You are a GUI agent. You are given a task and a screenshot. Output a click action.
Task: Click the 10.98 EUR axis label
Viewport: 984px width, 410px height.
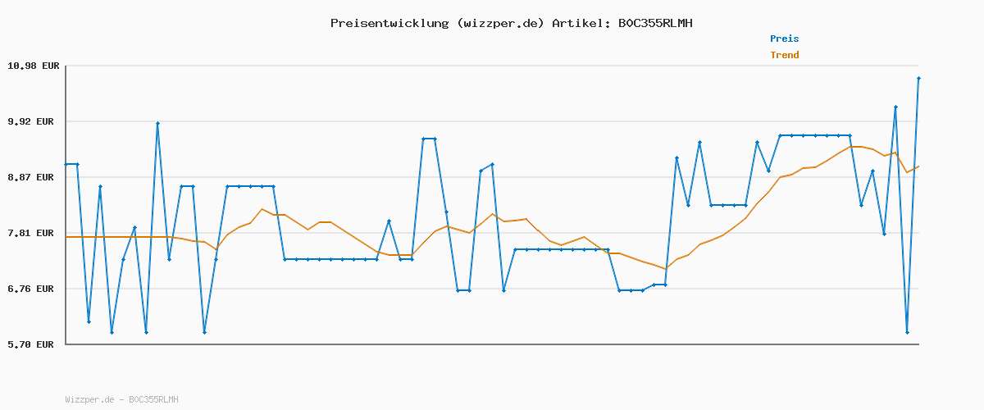[x=33, y=66]
